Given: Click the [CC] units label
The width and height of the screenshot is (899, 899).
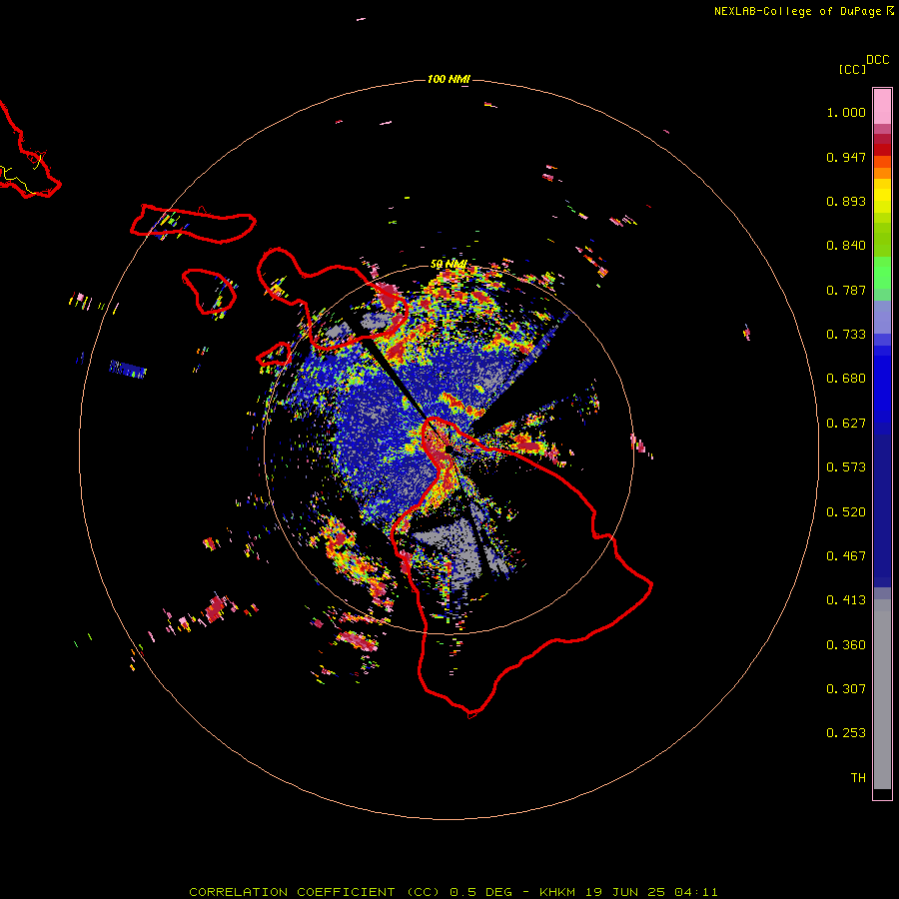Looking at the screenshot, I should [852, 69].
